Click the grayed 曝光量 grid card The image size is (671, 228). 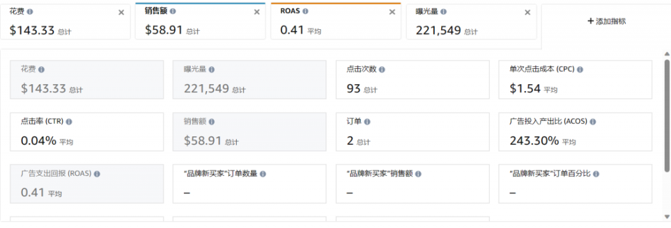[250, 79]
